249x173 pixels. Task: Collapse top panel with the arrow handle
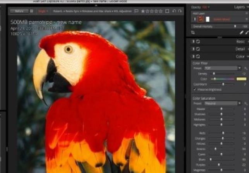(96, 5)
